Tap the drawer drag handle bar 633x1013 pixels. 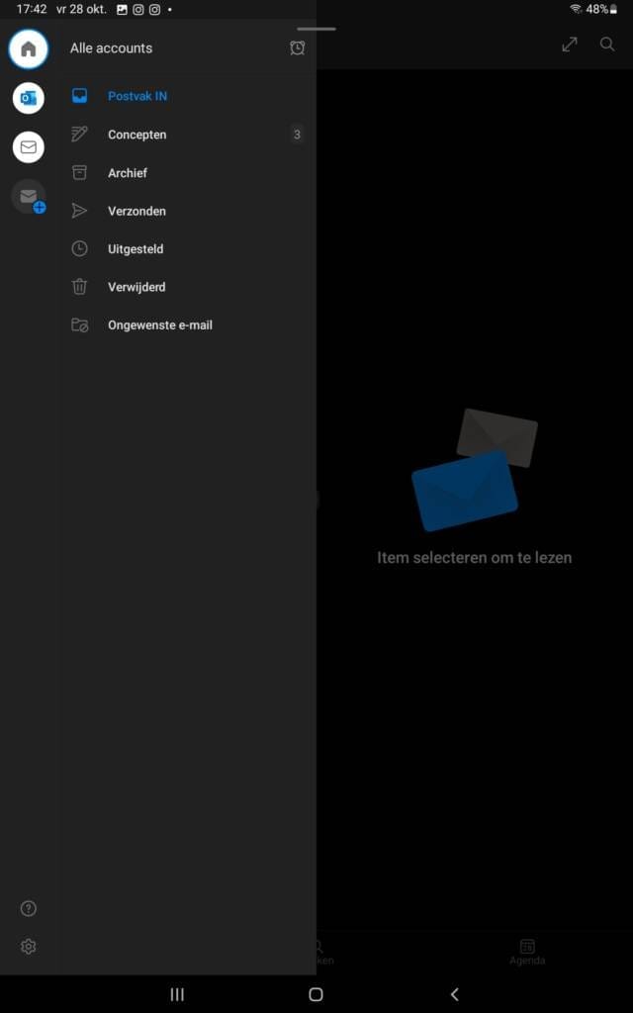[316, 29]
